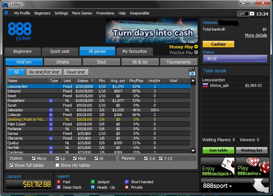
Task: Toggle the Hi stakes checkbox
Action: click(96, 158)
